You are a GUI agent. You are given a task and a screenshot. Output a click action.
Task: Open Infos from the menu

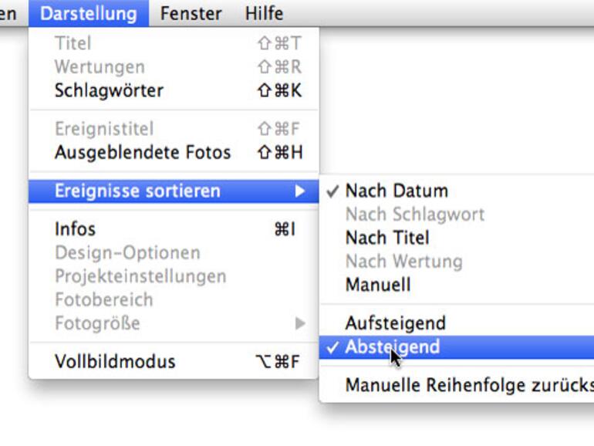(76, 229)
